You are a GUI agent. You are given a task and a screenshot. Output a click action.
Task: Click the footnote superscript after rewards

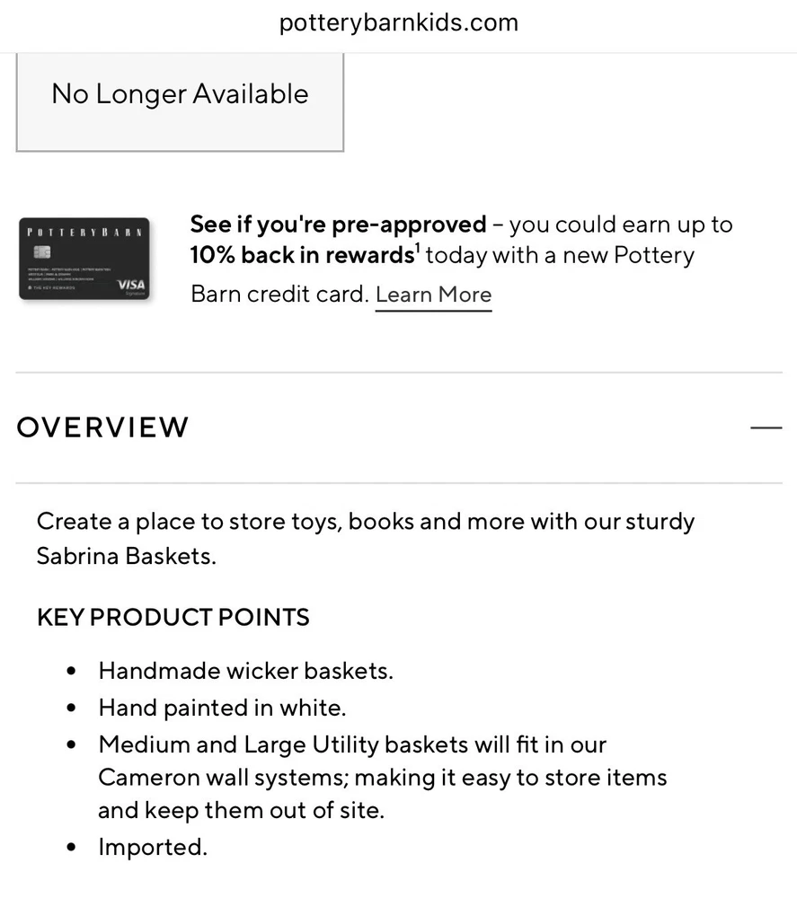(416, 247)
